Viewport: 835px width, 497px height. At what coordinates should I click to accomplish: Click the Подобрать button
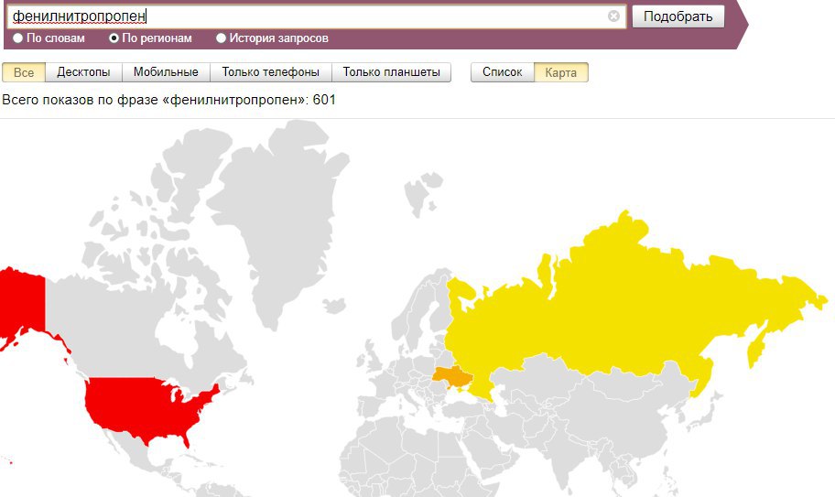678,16
